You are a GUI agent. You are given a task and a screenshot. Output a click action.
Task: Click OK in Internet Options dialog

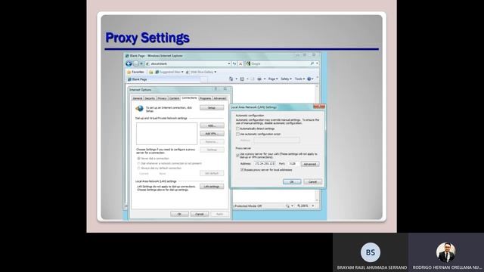179,214
